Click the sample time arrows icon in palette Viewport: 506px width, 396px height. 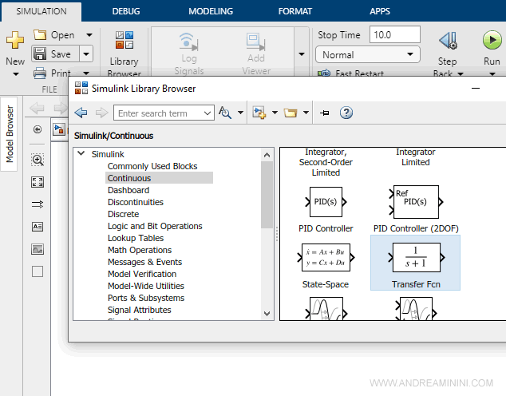tap(38, 204)
